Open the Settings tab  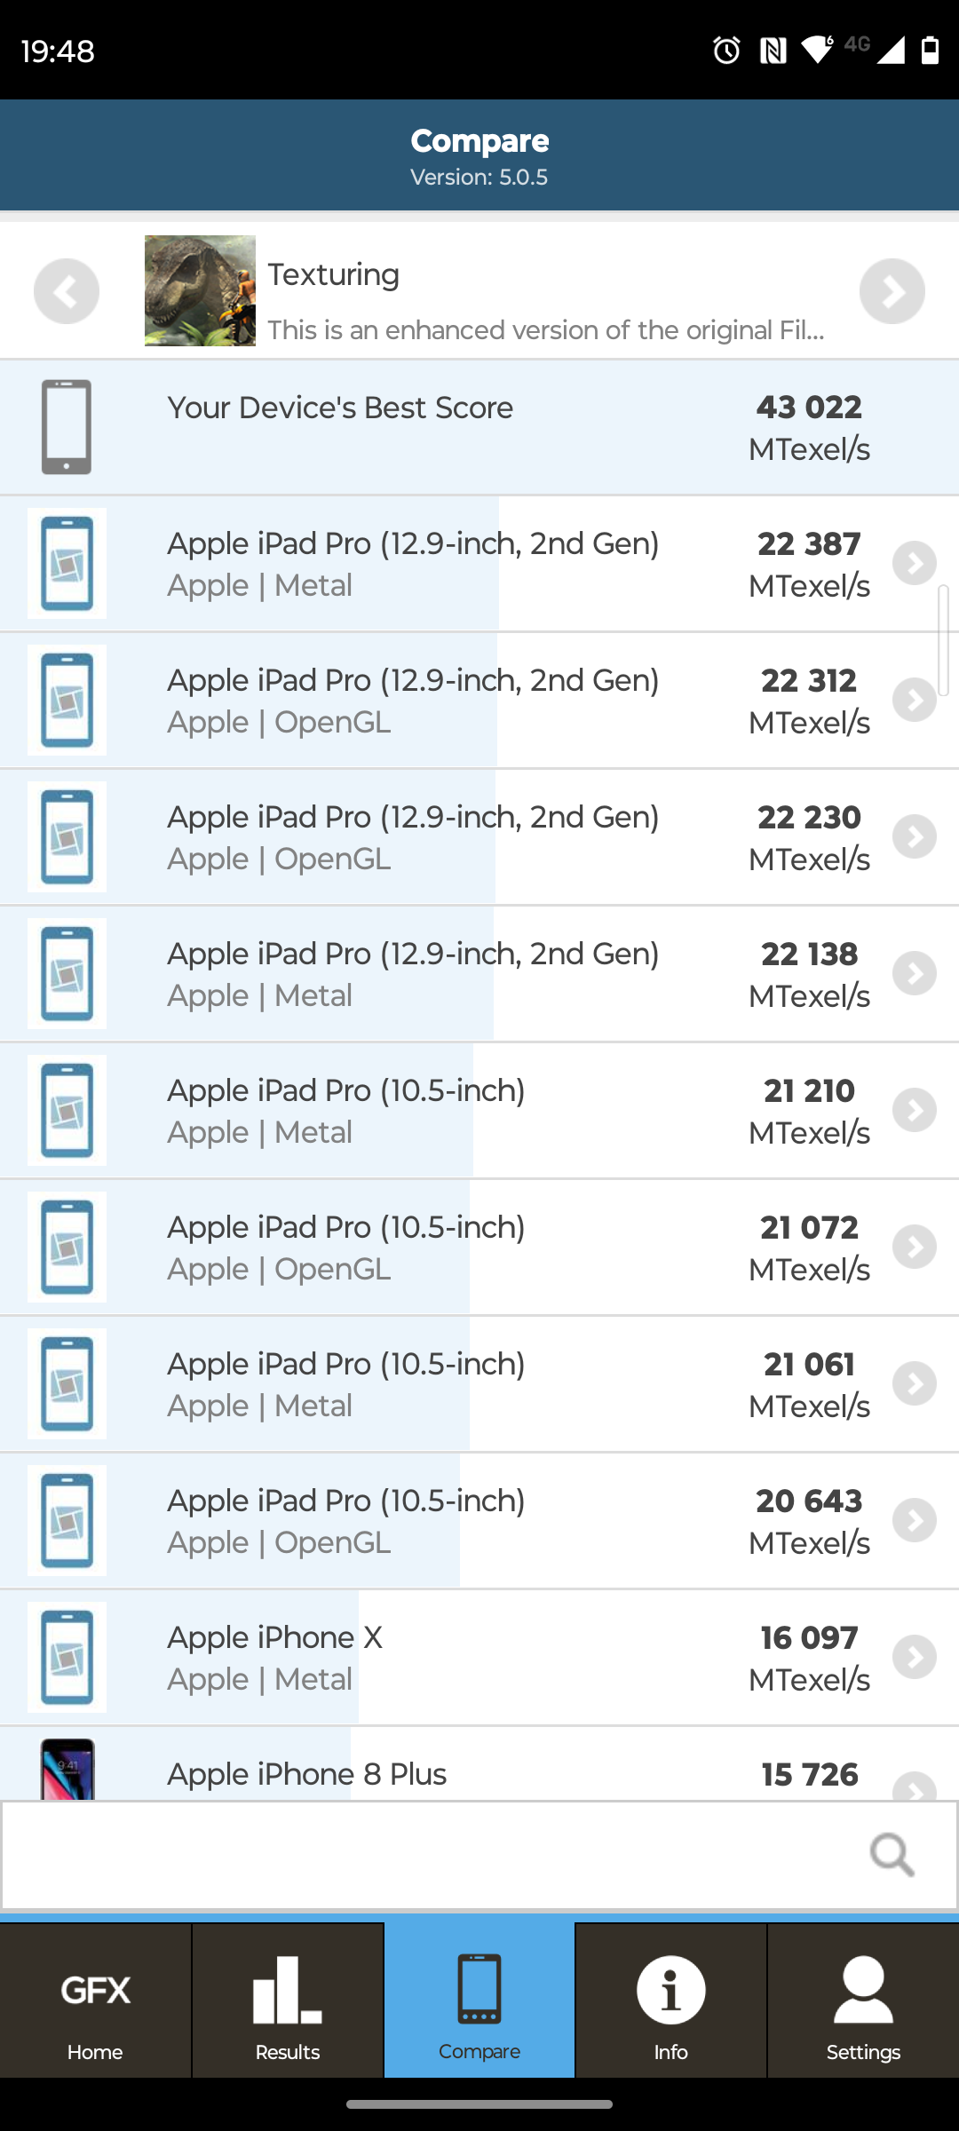click(x=863, y=2000)
